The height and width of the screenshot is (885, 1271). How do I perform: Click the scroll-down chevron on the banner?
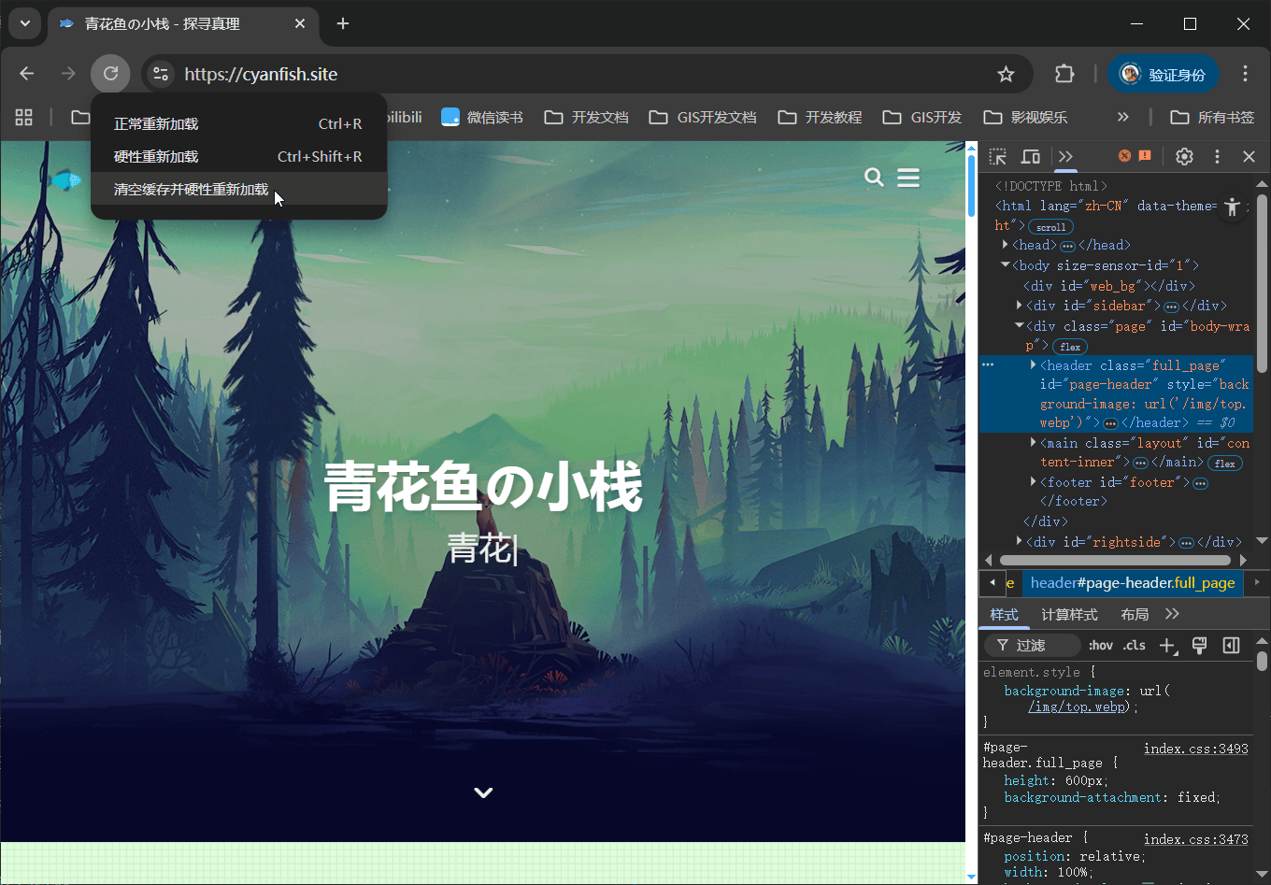483,792
